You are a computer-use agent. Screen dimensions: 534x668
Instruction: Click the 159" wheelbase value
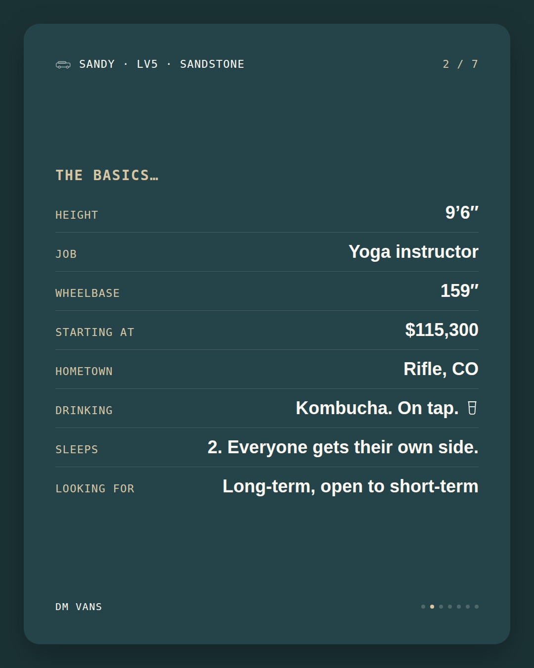[459, 291]
